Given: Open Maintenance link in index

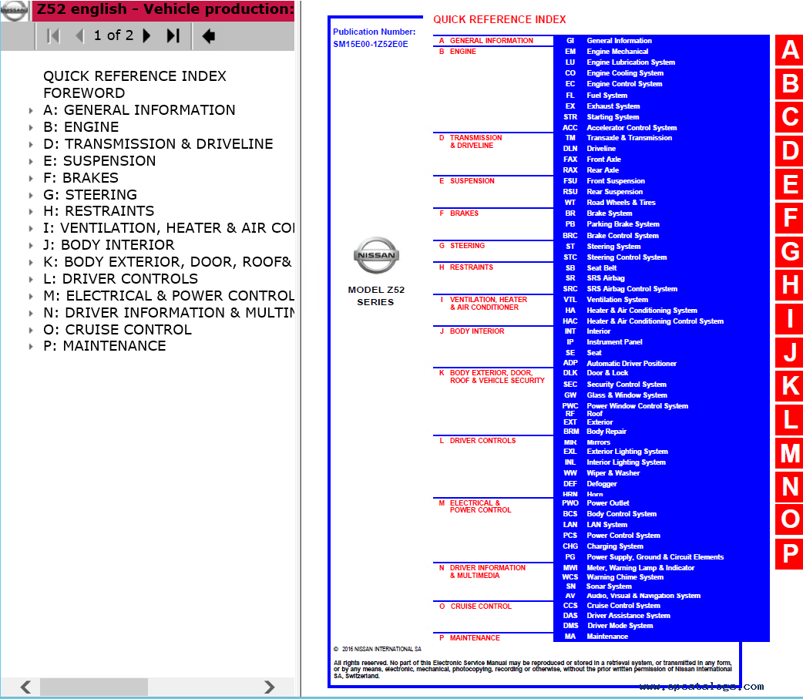Looking at the screenshot, I should point(607,637).
